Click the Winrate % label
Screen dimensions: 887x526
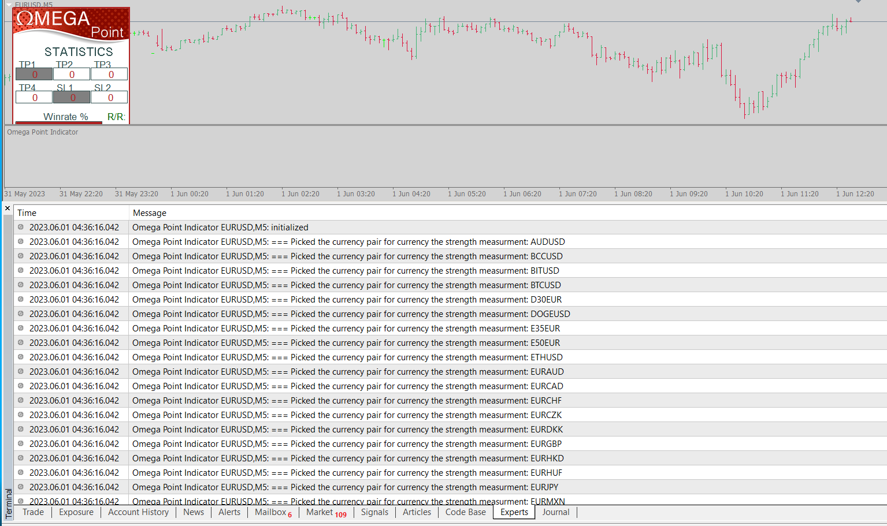coord(66,117)
